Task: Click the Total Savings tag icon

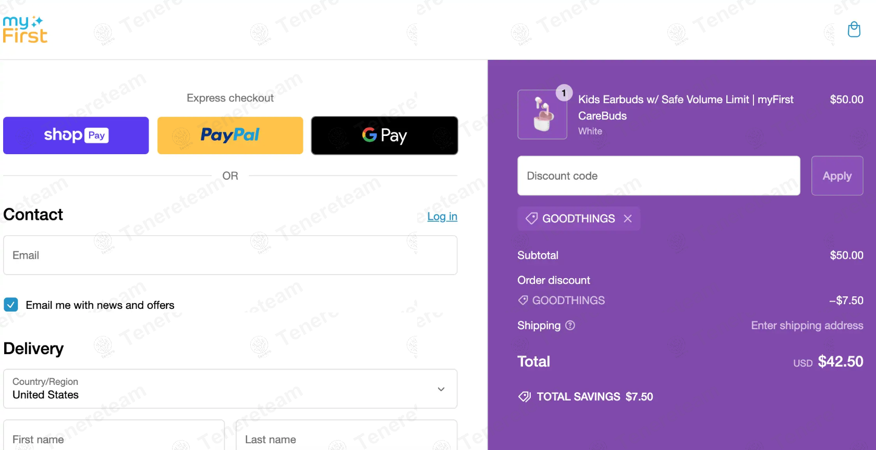Action: coord(524,397)
